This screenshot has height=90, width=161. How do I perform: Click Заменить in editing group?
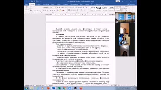coord(128,9)
